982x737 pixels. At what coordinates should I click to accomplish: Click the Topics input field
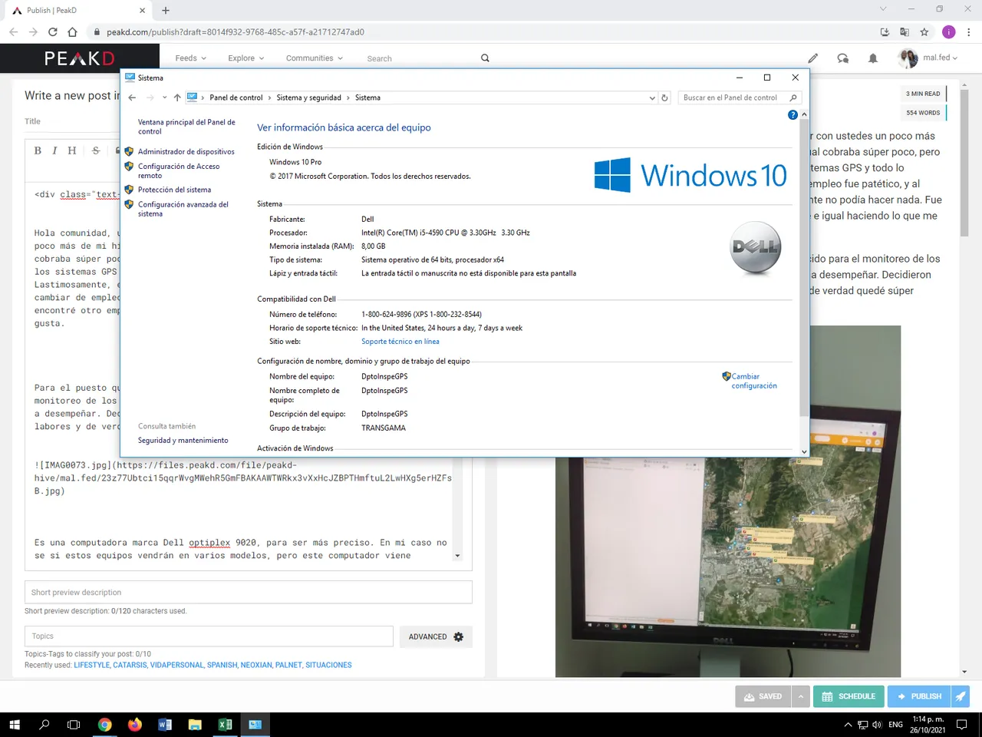209,636
